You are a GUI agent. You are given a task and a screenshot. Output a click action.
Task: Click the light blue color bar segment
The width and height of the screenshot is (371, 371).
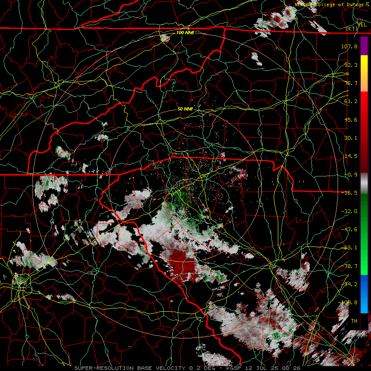click(x=364, y=303)
